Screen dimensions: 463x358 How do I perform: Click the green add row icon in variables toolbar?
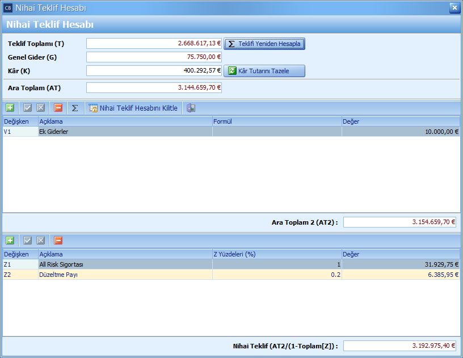[x=10, y=108]
